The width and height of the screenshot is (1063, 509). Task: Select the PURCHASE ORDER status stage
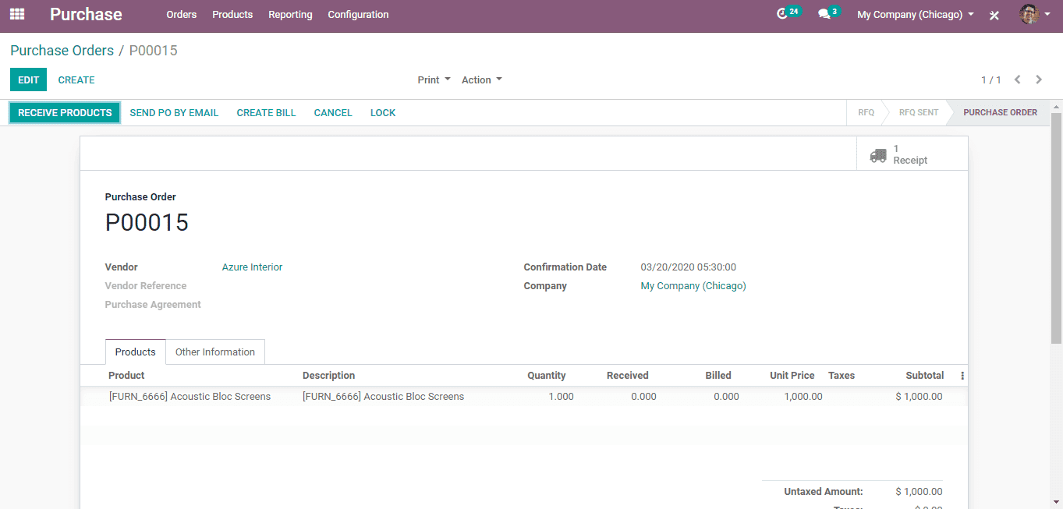[1000, 112]
